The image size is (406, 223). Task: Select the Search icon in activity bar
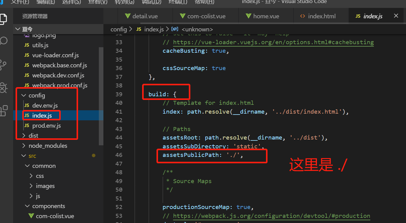click(4, 40)
